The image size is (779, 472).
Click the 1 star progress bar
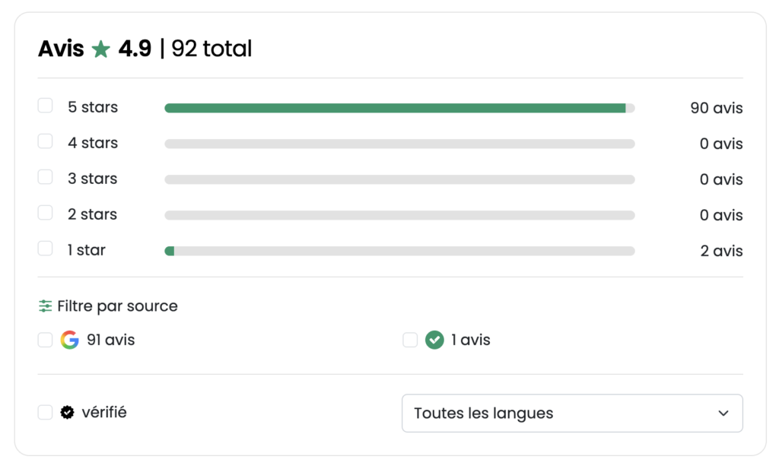400,251
